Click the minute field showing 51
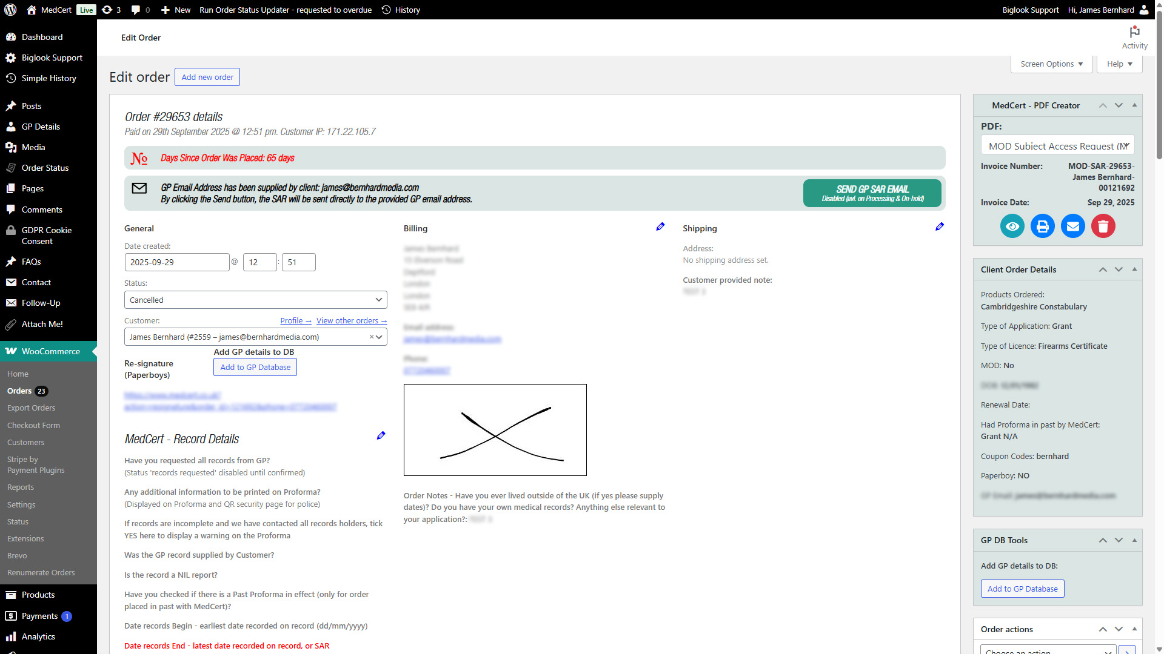1164x654 pixels. [299, 262]
